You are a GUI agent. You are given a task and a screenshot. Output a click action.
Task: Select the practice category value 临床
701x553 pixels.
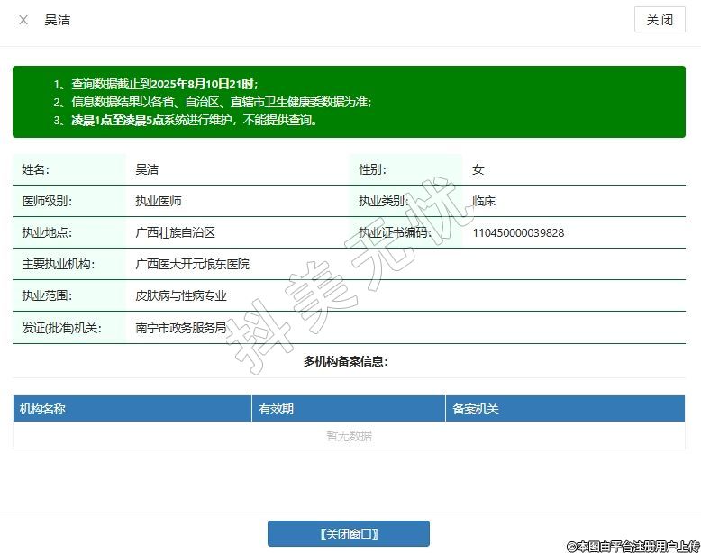point(484,201)
